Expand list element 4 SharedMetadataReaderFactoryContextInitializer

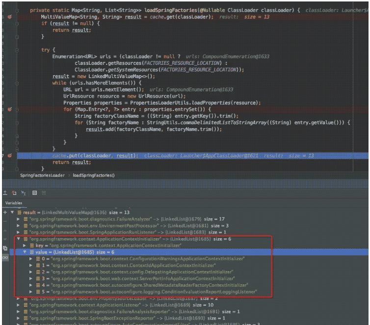pos(31,285)
